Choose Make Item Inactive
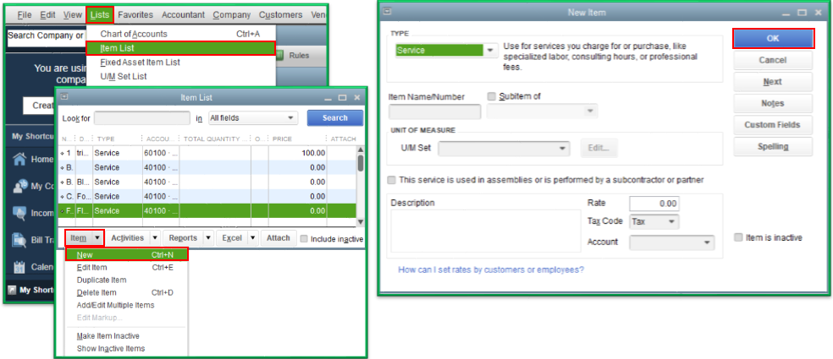 127,336
